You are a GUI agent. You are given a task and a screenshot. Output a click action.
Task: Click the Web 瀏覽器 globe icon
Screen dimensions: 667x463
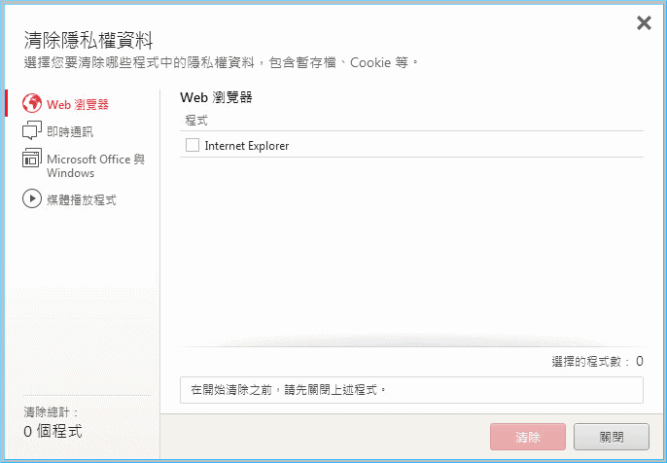[x=31, y=103]
